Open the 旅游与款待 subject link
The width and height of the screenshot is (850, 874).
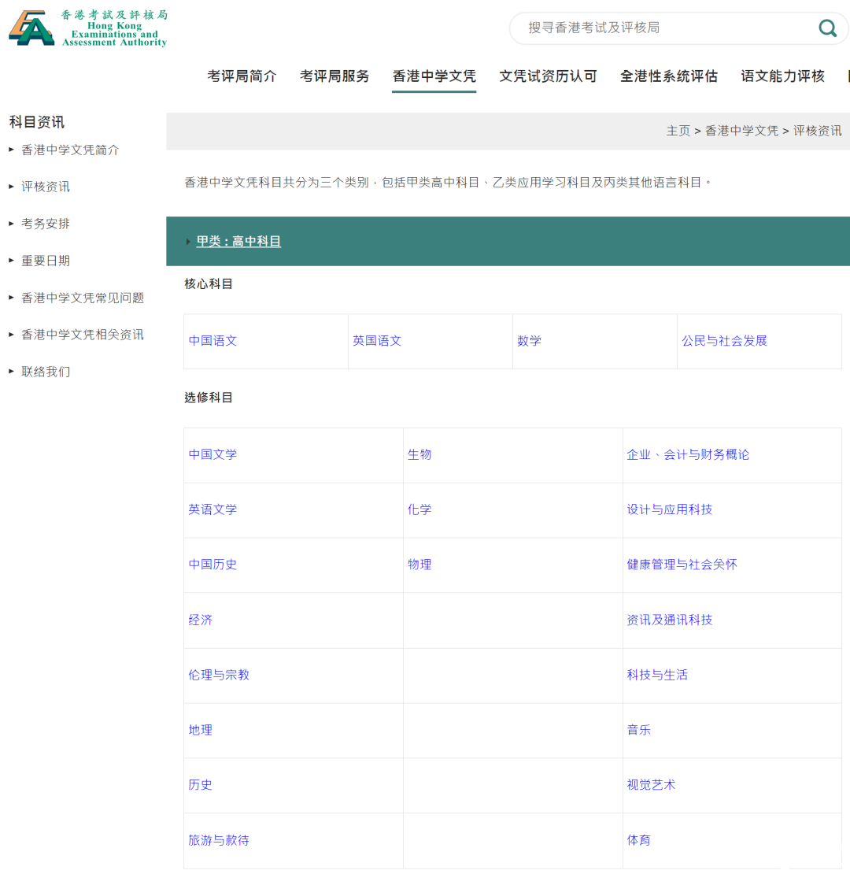219,840
